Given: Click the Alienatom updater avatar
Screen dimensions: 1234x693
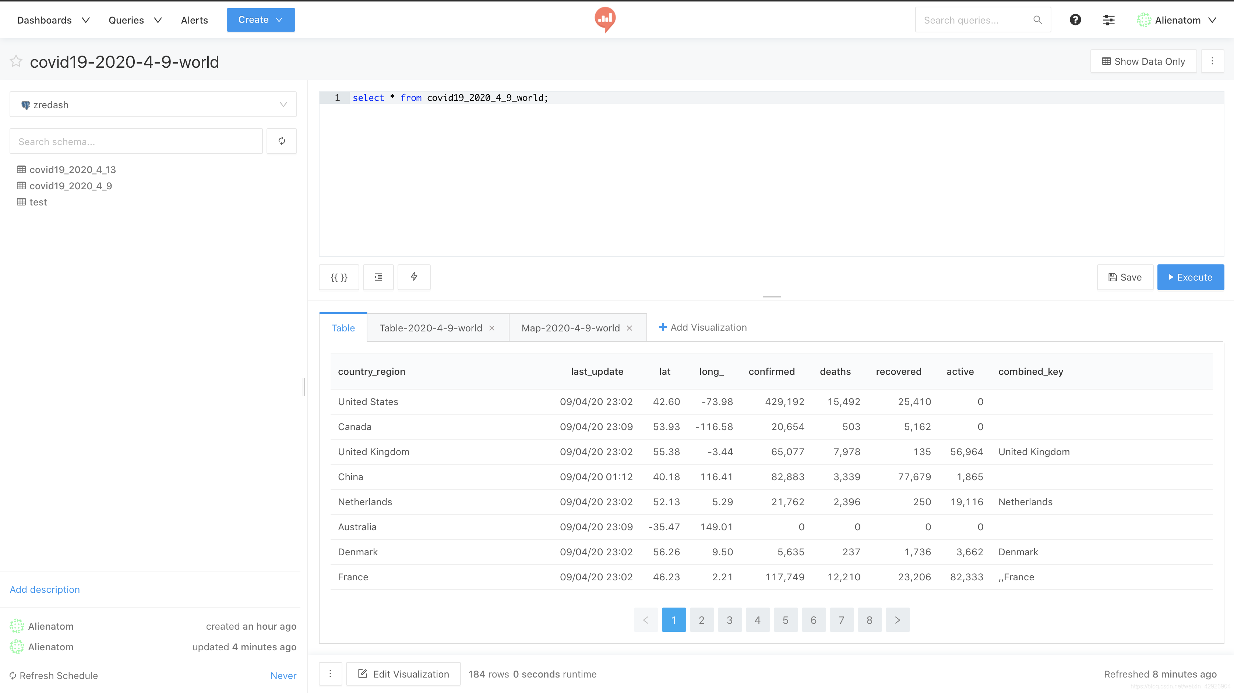Looking at the screenshot, I should 17,647.
